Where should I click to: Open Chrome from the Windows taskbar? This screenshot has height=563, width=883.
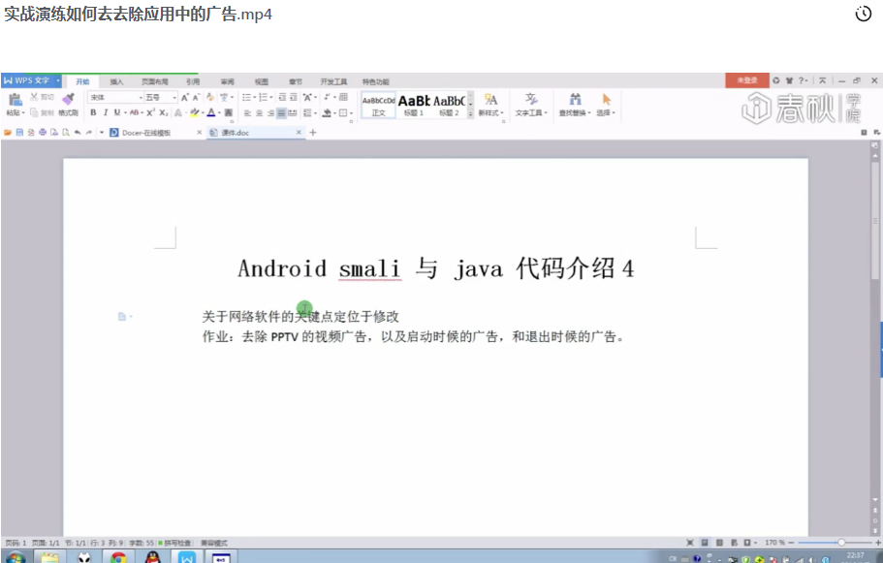pos(118,557)
